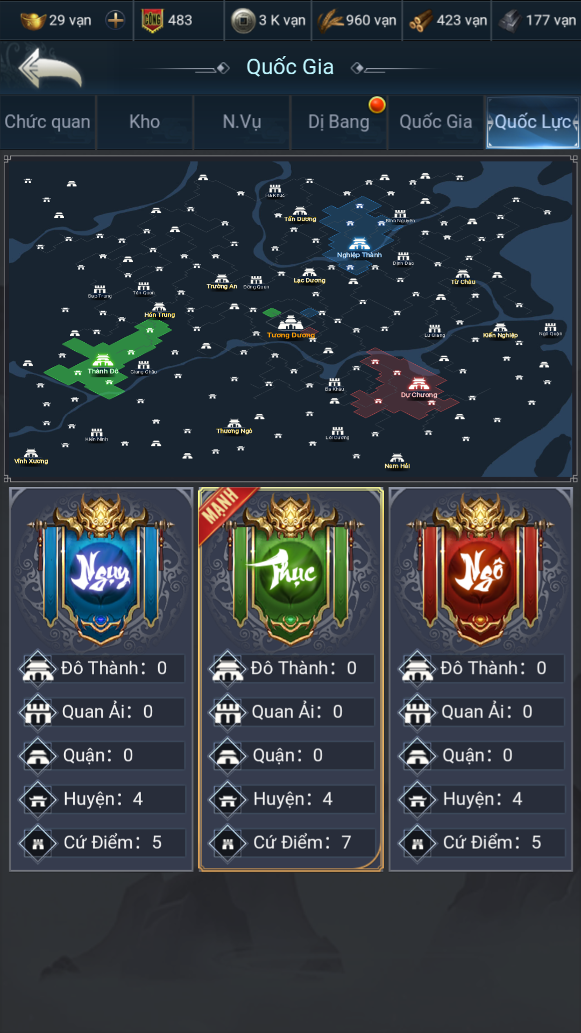The width and height of the screenshot is (581, 1033).
Task: Tap Thục's Cứ Điểm: 7 row
Action: point(291,843)
